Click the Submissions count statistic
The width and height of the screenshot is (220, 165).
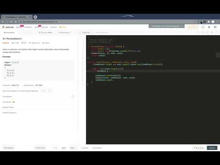[33, 85]
